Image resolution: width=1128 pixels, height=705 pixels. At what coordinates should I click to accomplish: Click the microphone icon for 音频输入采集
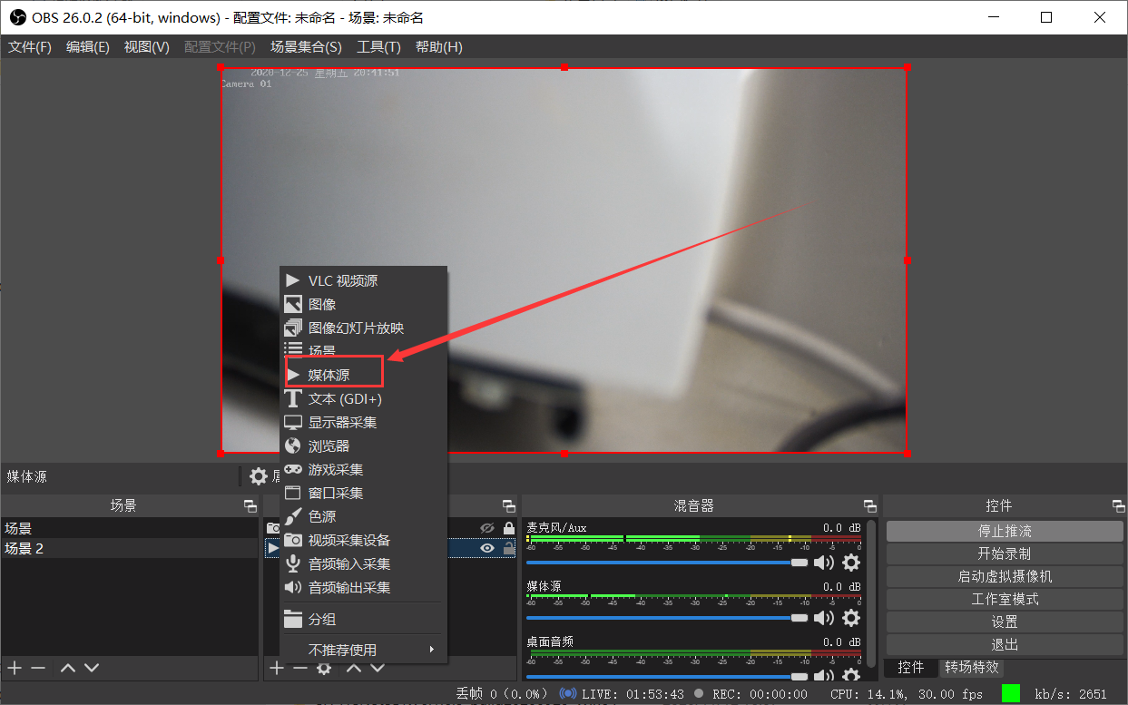tap(292, 564)
